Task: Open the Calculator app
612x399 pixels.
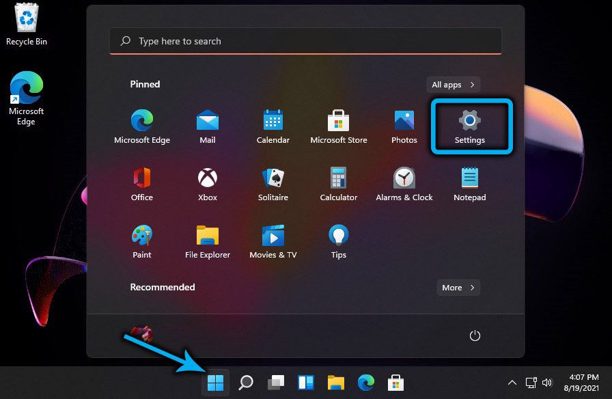Action: [x=339, y=182]
